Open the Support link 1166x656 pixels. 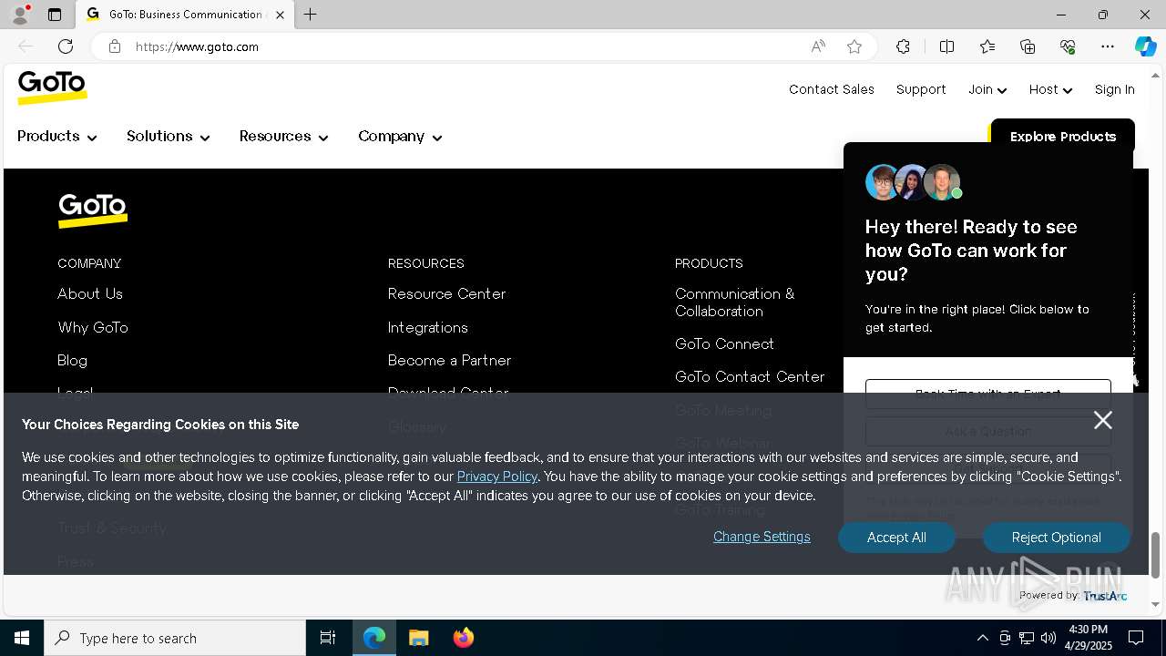[x=921, y=89]
